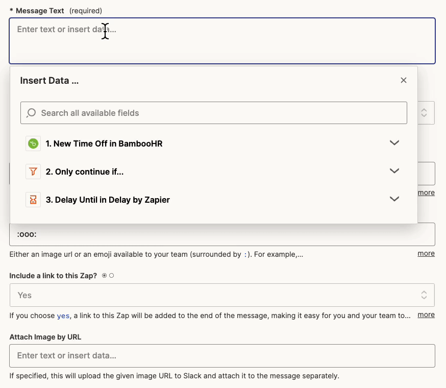446x388 pixels.
Task: Click the more link under emoji description
Action: (x=426, y=253)
